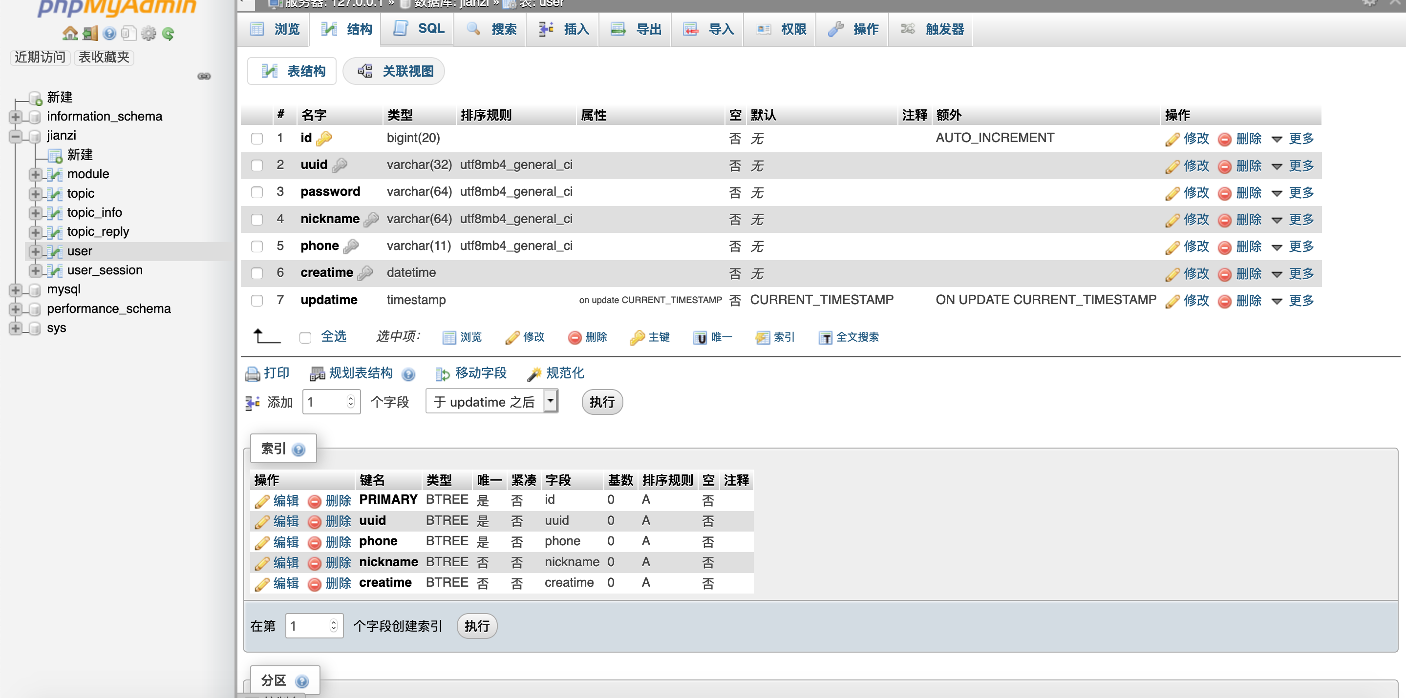Image resolution: width=1406 pixels, height=698 pixels.
Task: Tick the 全选 select all checkbox
Action: 305,338
